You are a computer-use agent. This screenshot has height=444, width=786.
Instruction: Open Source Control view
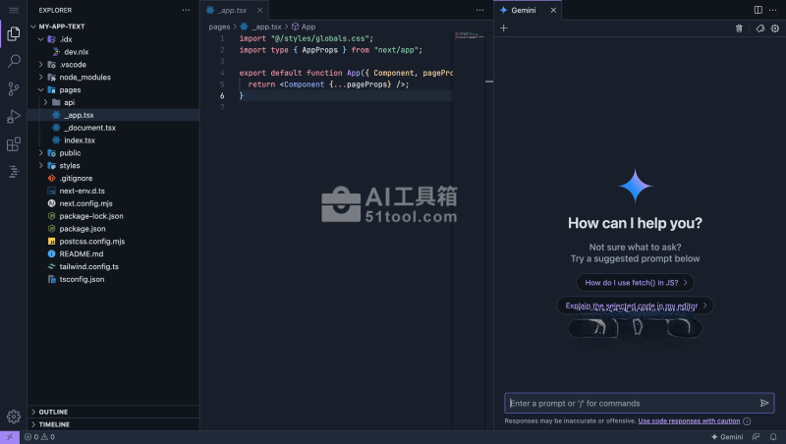click(14, 88)
